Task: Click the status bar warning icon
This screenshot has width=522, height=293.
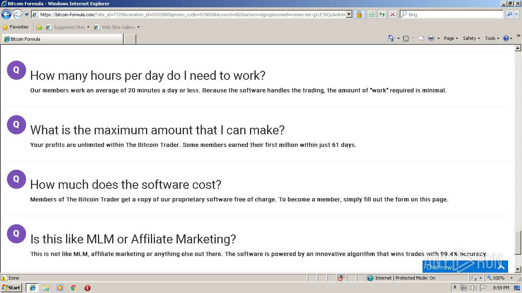Action: click(4, 278)
